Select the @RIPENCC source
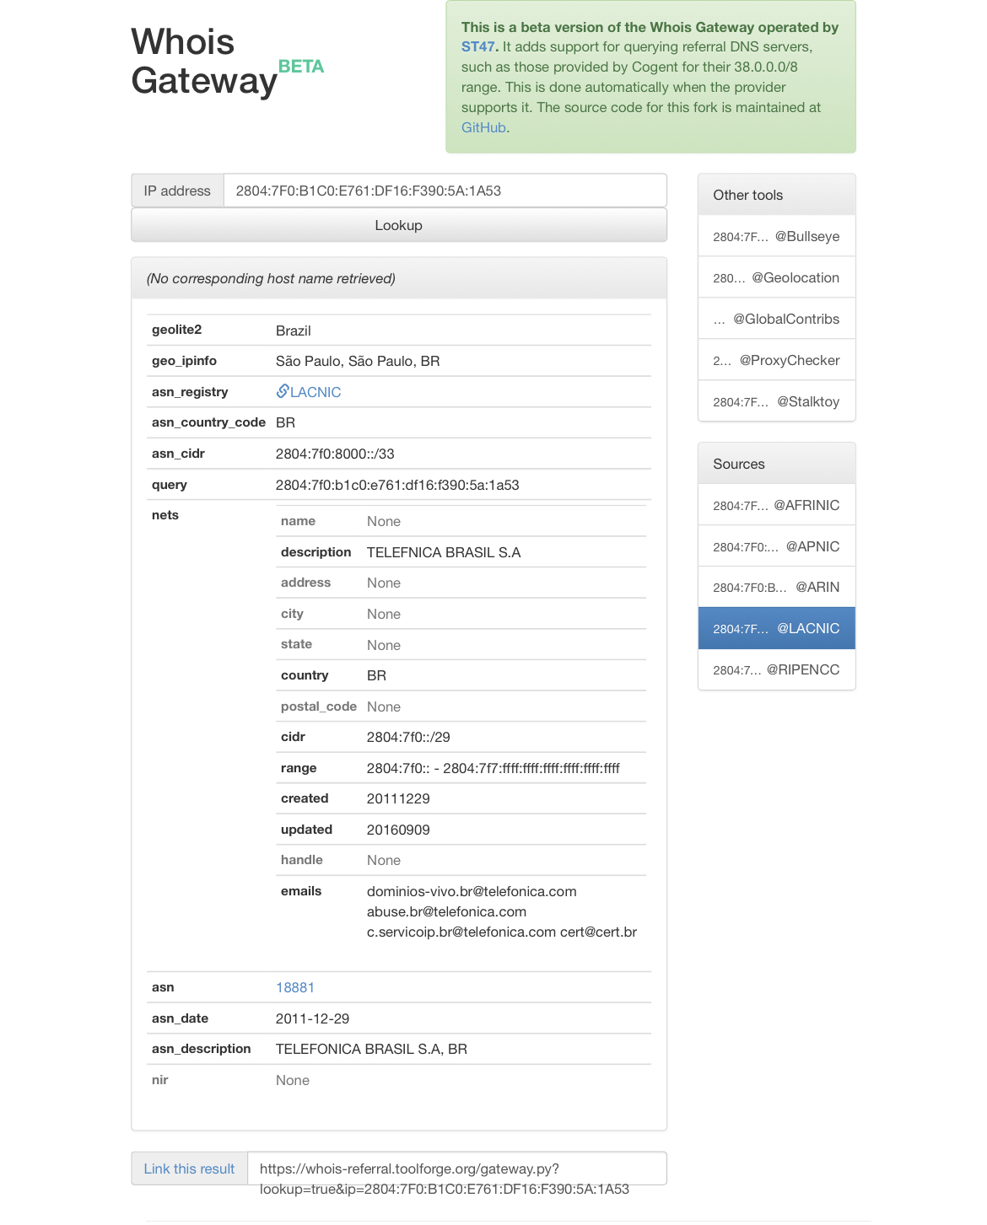 point(777,669)
